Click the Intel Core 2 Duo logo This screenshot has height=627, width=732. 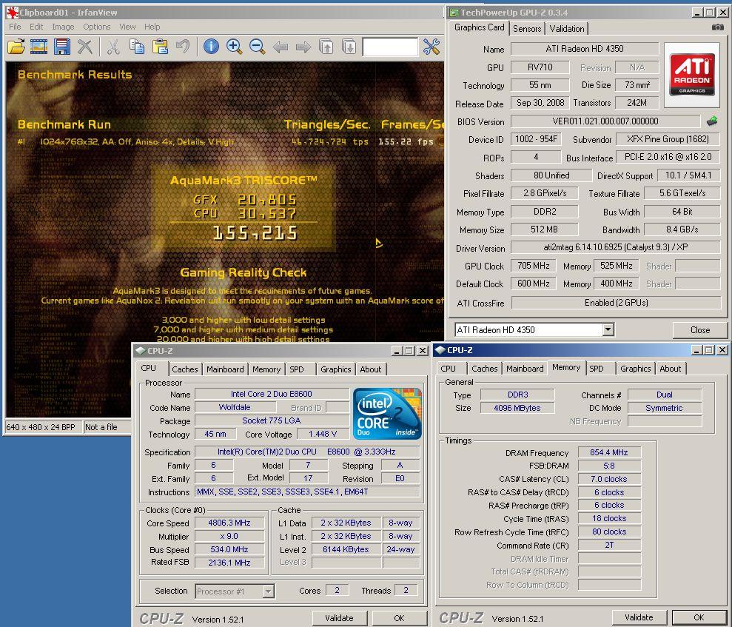tap(388, 413)
